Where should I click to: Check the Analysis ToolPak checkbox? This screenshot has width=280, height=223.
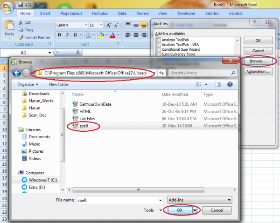159,40
